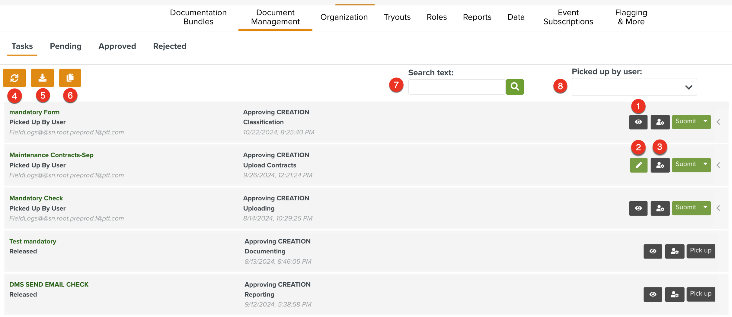The height and width of the screenshot is (317, 732).
Task: Open the Picked up by user dropdown
Action: point(634,87)
